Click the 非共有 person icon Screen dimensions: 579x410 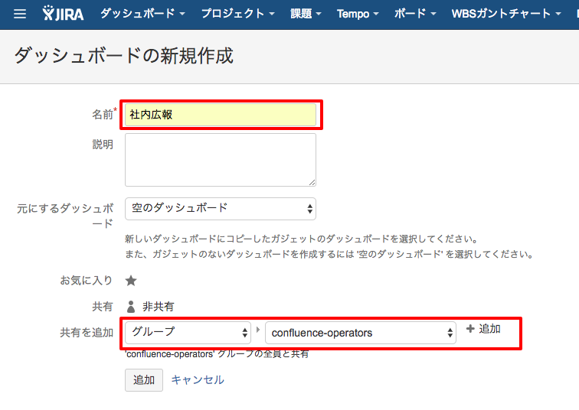coord(131,307)
